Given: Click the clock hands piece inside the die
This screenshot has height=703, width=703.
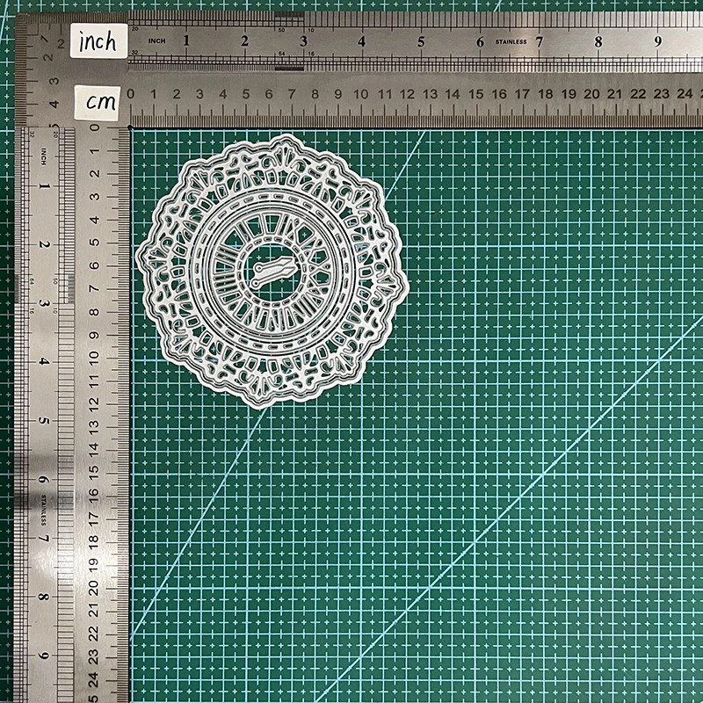Looking at the screenshot, I should (275, 271).
